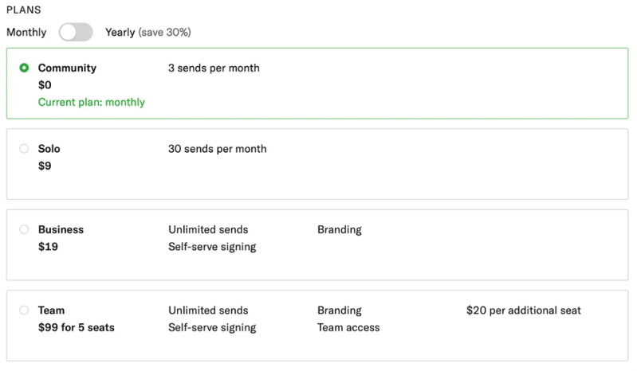The width and height of the screenshot is (637, 371).
Task: Click "Team access" feature in Team card
Action: point(348,327)
